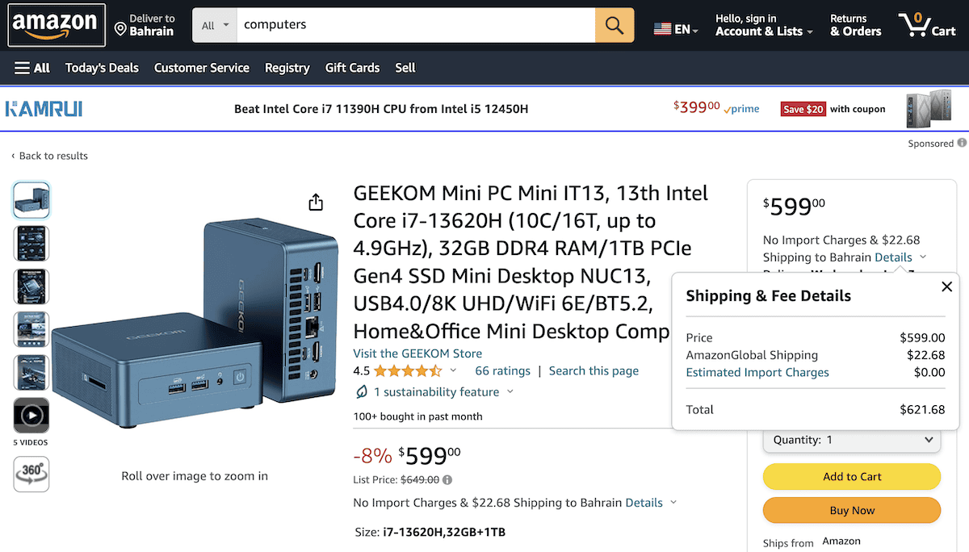Close the Shipping & Fee Details popup
Image resolution: width=969 pixels, height=552 pixels.
coord(946,286)
